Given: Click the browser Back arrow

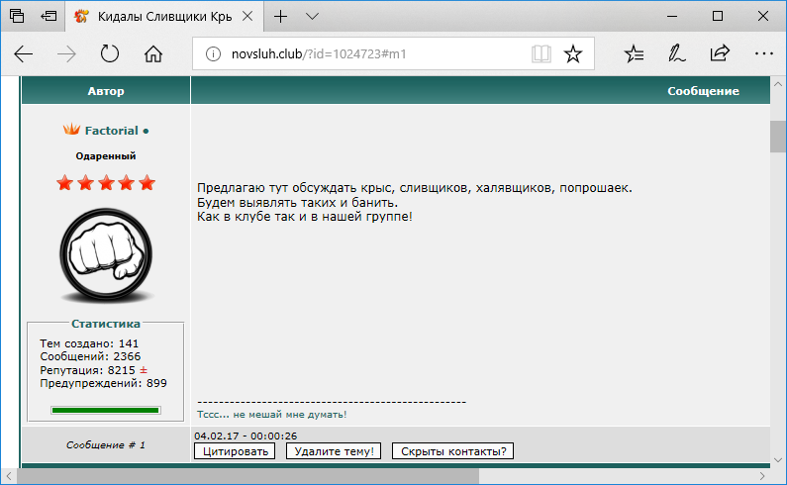Looking at the screenshot, I should [x=24, y=54].
